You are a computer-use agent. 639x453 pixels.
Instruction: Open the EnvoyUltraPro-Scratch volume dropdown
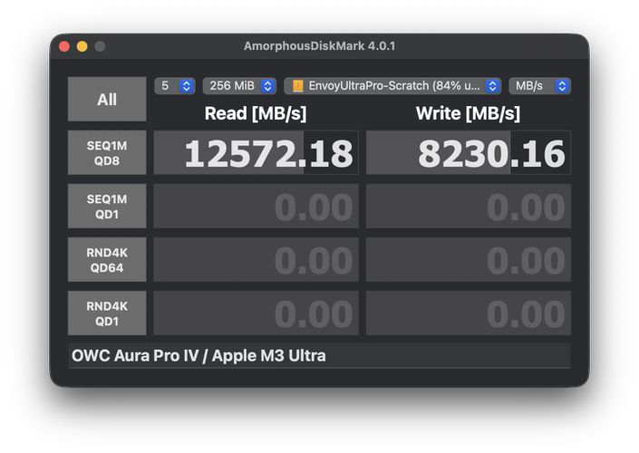[x=392, y=86]
